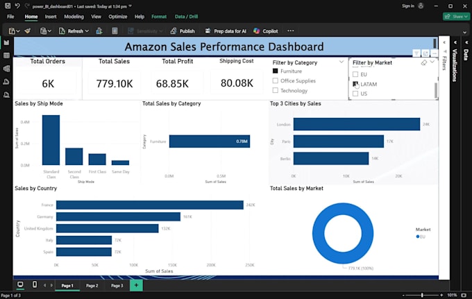Expand the Filter by Market dropdown chevron
Screen dimensions: 472x299
(432, 62)
